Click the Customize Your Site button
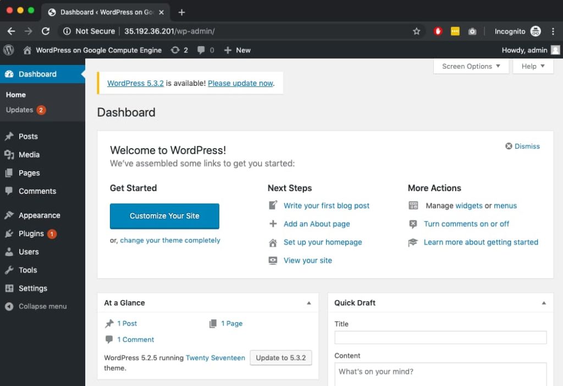Image resolution: width=563 pixels, height=386 pixels. tap(164, 216)
